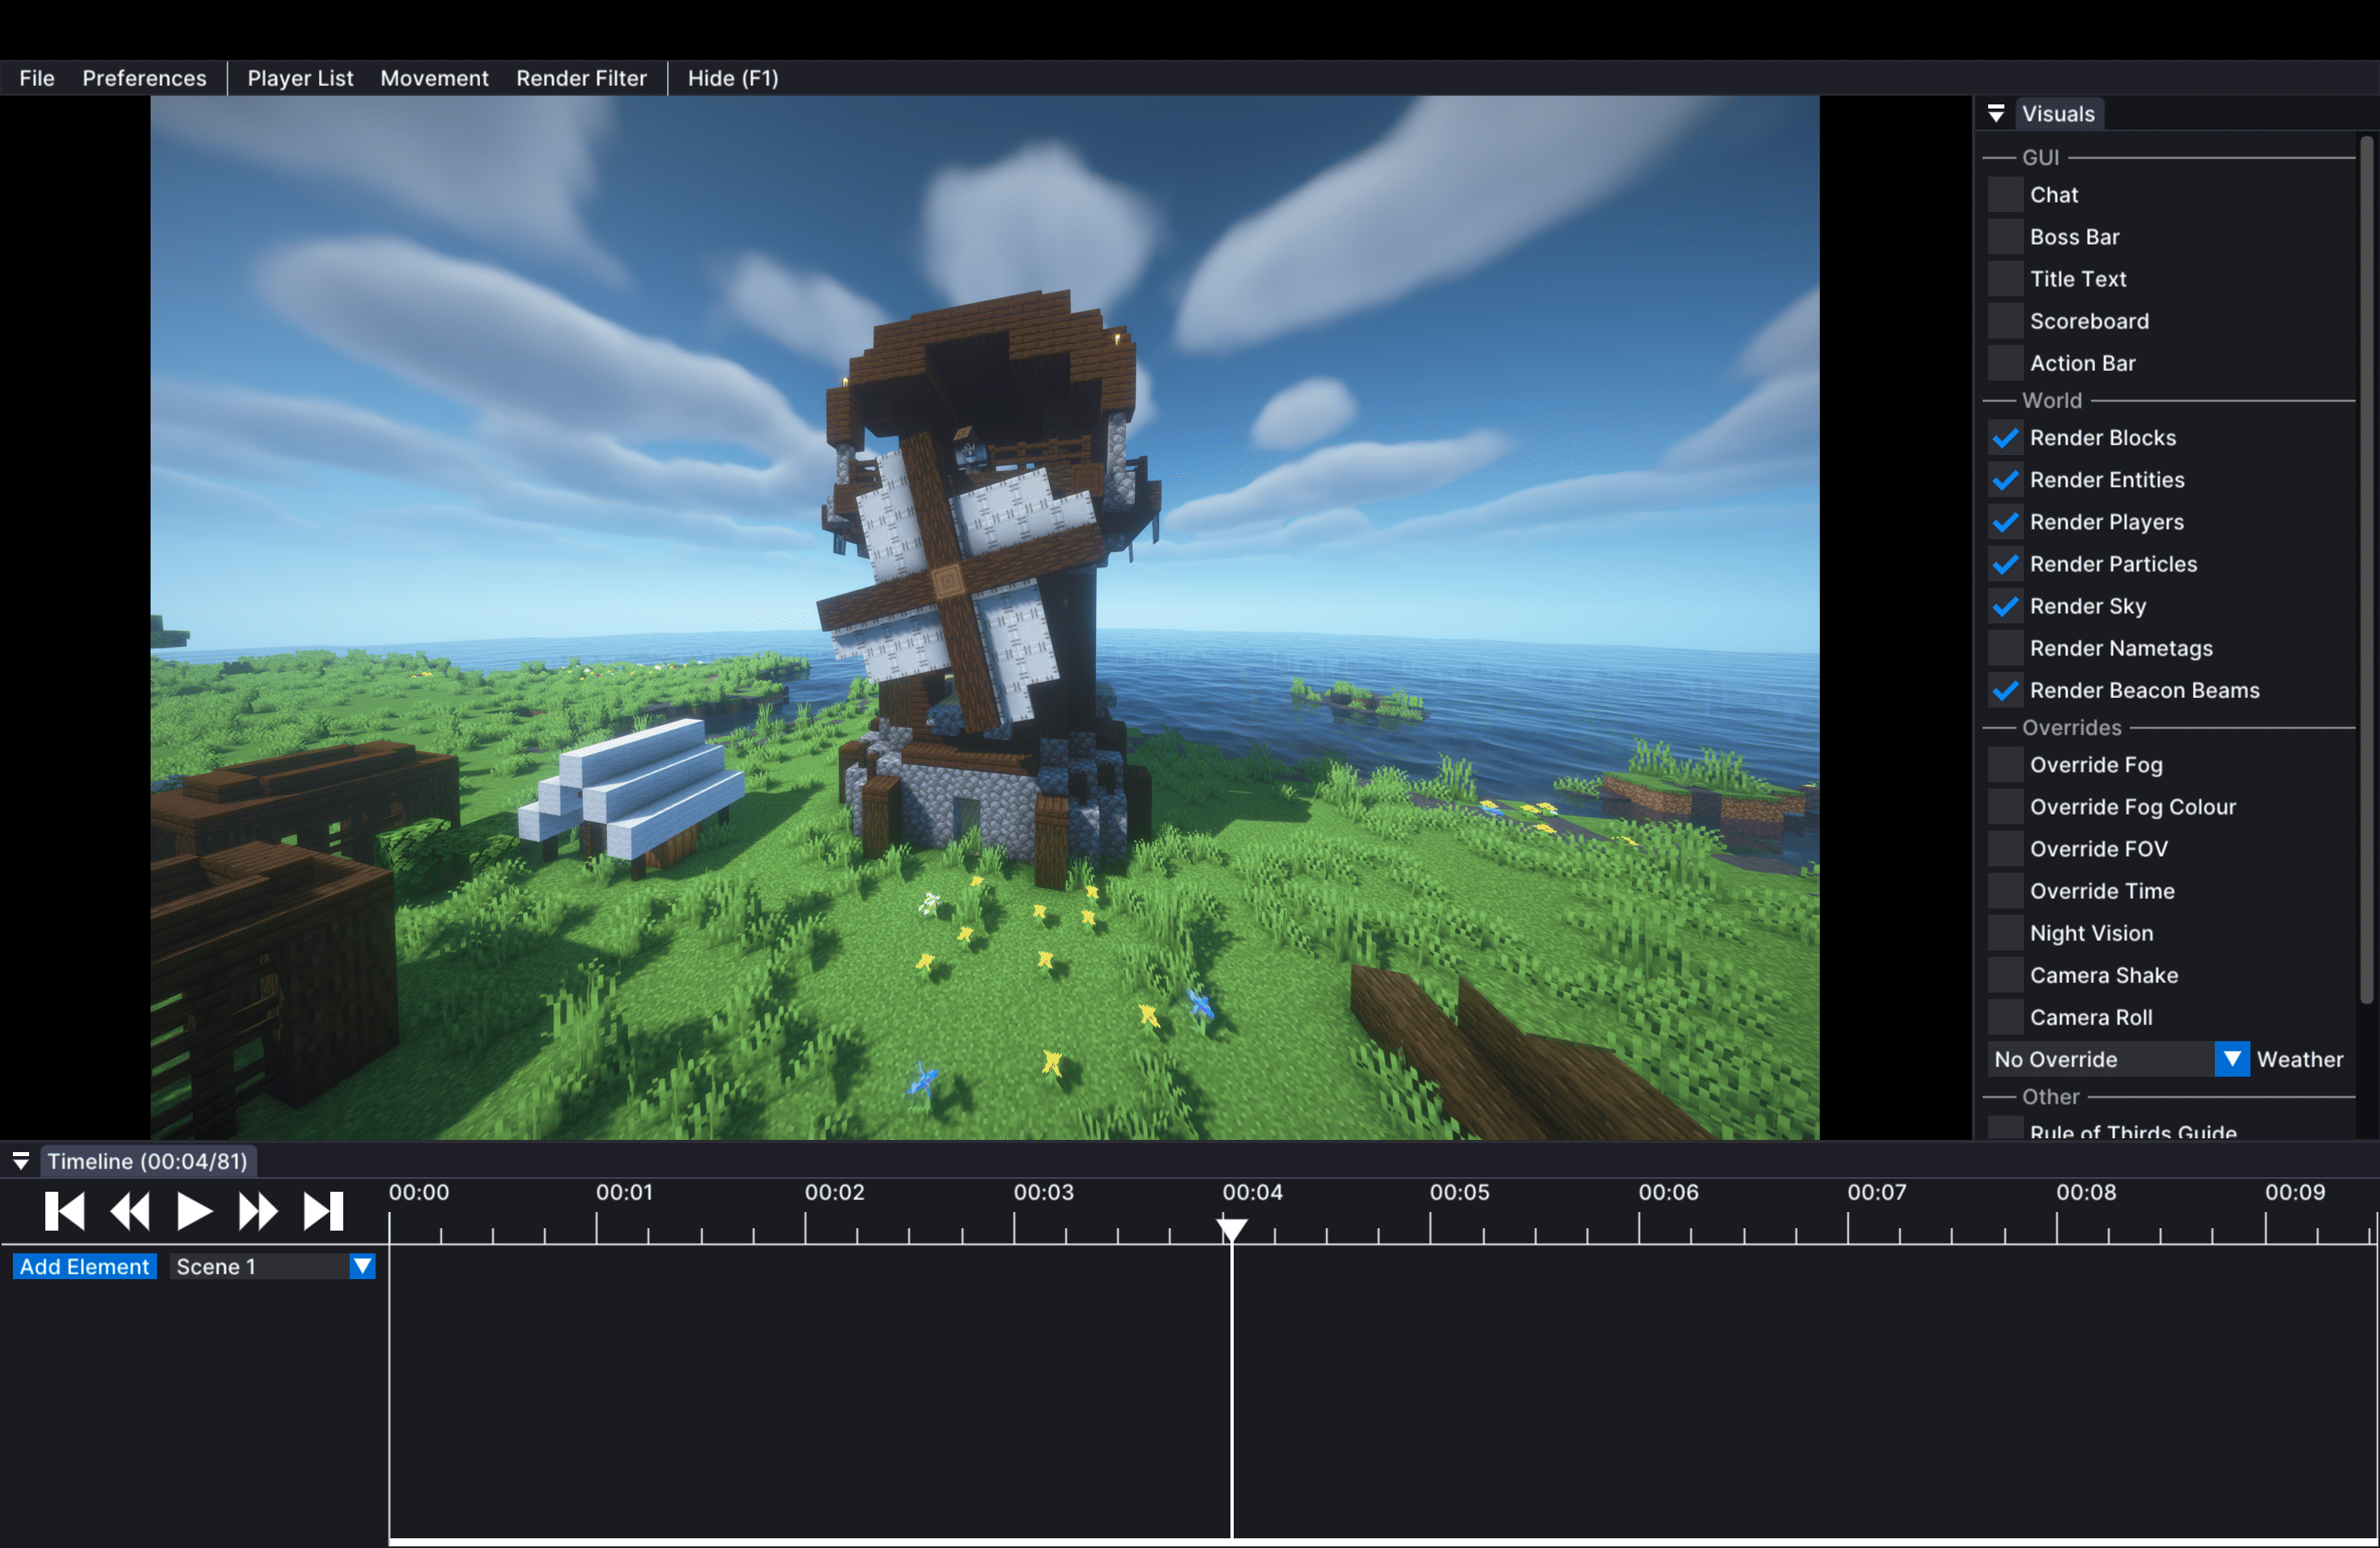Fast-forward the replay playback
This screenshot has height=1548, width=2380.
pyautogui.click(x=258, y=1211)
